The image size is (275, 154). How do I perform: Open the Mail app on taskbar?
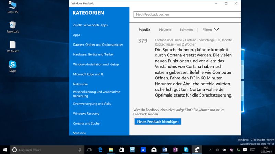[154, 150]
